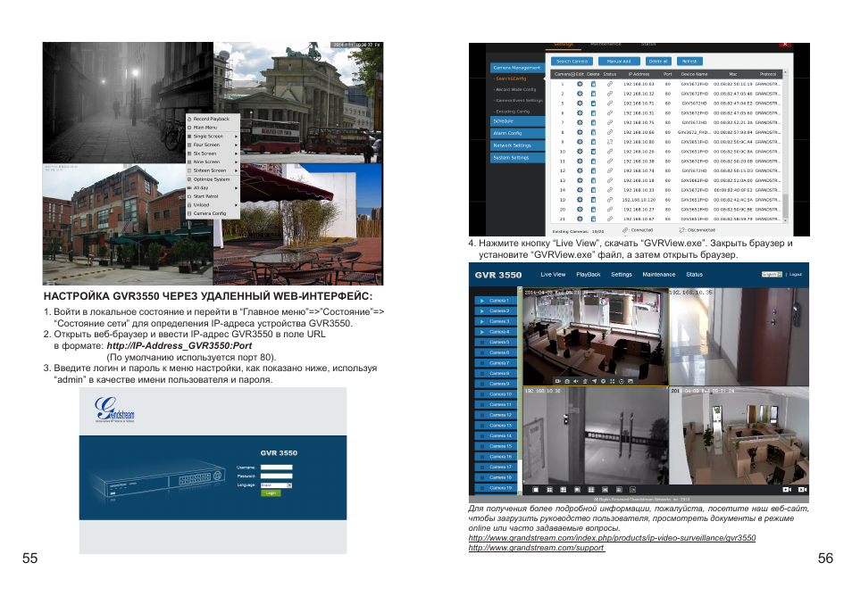This screenshot has height=596, width=852.
Task: Open grandstream.com/support link
Action: pyautogui.click(x=537, y=548)
